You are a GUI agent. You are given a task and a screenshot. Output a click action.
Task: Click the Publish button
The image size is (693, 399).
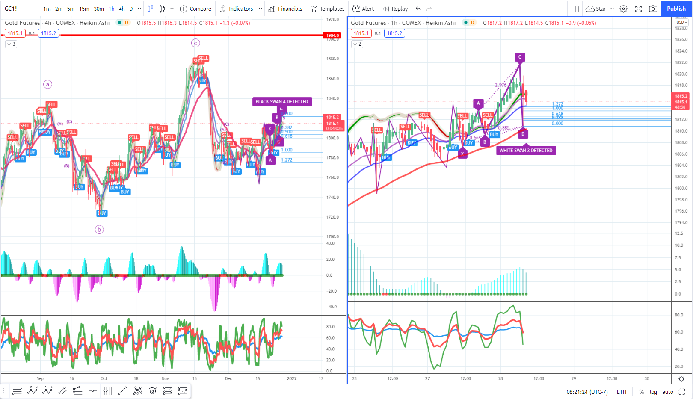[676, 9]
